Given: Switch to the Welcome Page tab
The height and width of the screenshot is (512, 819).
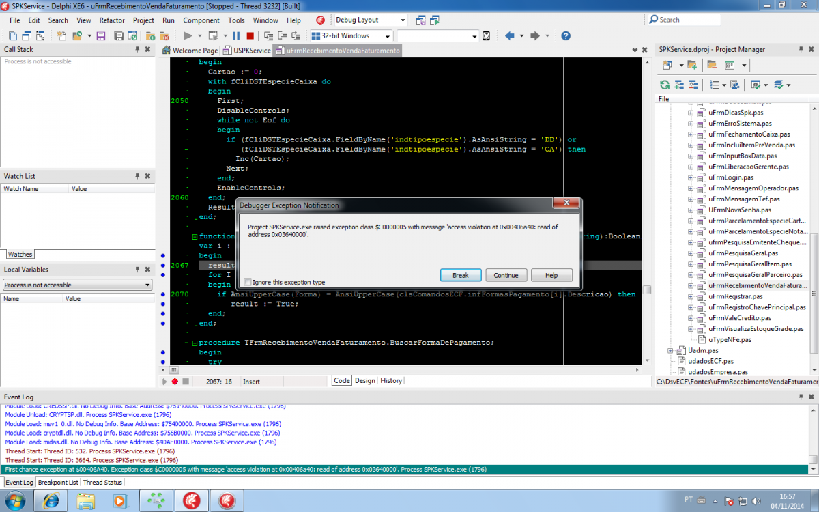Looking at the screenshot, I should click(x=190, y=51).
